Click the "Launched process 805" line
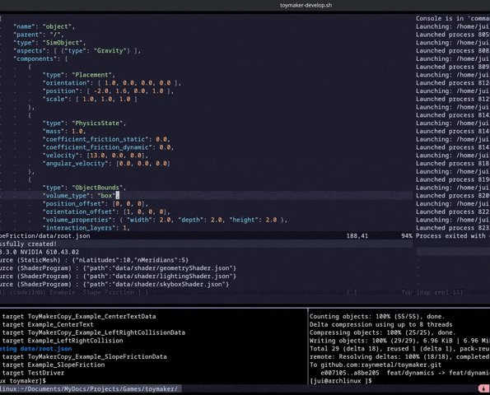Viewport: 490px width, 395px height. [x=453, y=35]
